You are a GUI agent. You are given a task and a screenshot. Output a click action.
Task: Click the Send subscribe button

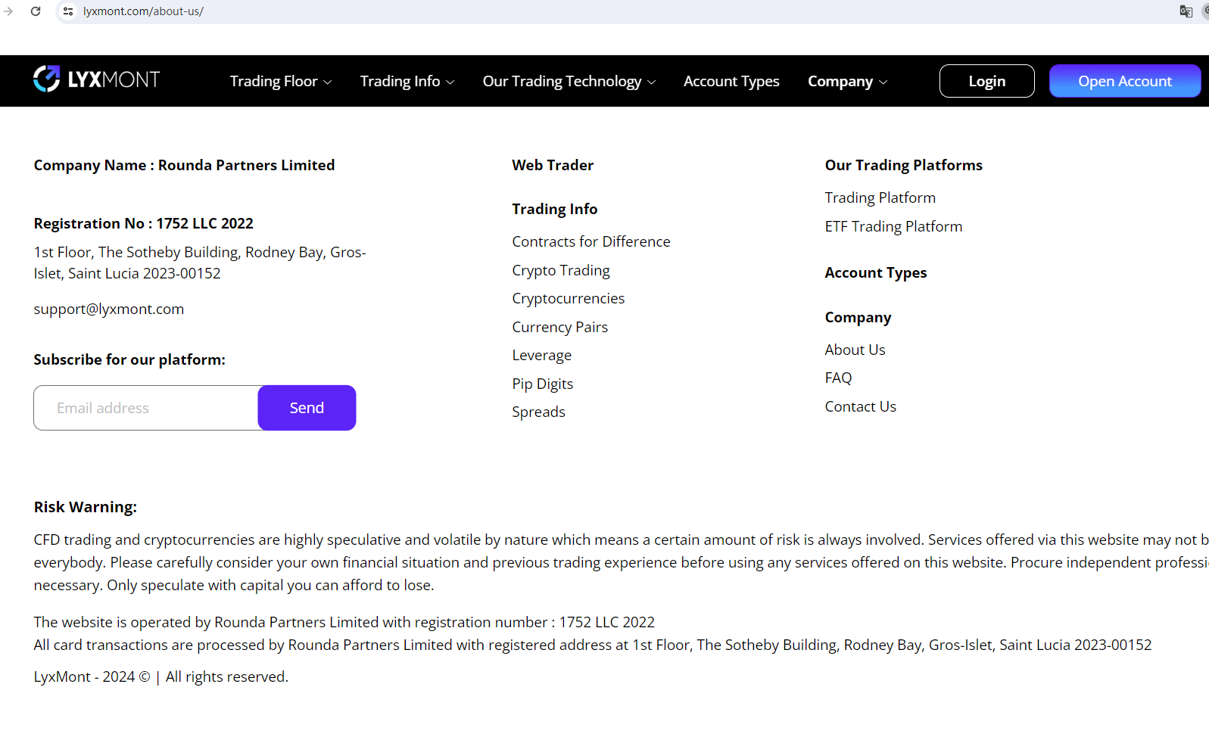[x=307, y=408]
